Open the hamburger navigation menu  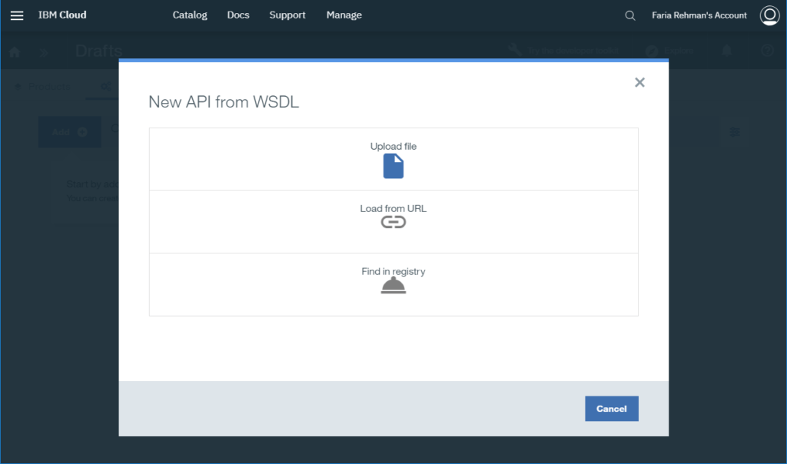(17, 15)
